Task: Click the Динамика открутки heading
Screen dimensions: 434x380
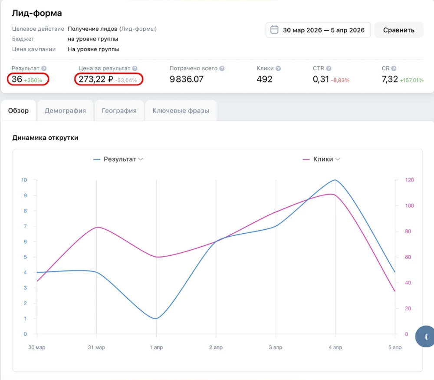Action: [x=45, y=138]
